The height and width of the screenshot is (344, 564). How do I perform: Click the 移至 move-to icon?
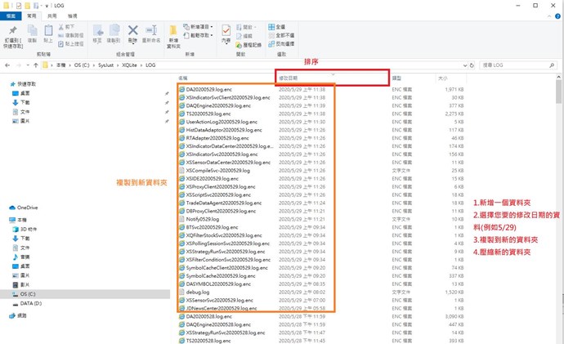98,31
